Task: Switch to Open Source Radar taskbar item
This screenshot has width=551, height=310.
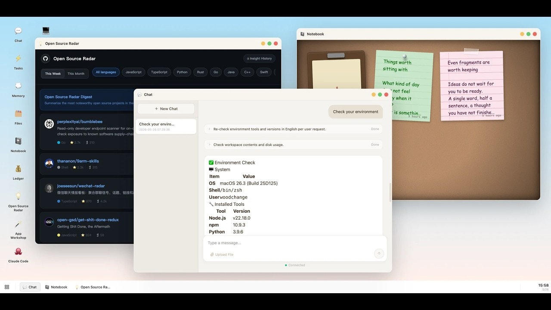Action: 93,287
